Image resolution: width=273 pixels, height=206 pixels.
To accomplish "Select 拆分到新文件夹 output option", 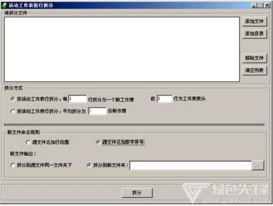I will (x=89, y=165).
